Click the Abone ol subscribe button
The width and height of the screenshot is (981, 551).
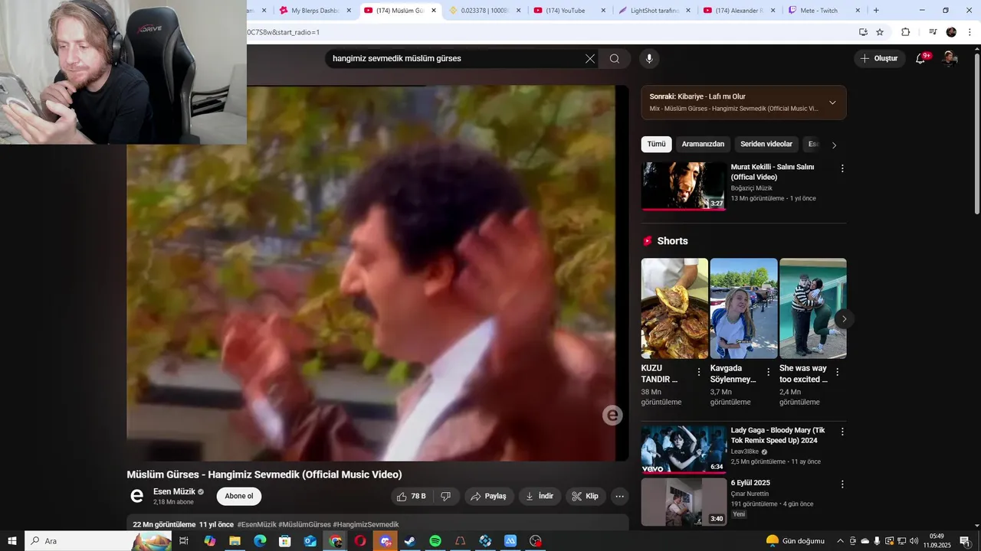(x=239, y=496)
